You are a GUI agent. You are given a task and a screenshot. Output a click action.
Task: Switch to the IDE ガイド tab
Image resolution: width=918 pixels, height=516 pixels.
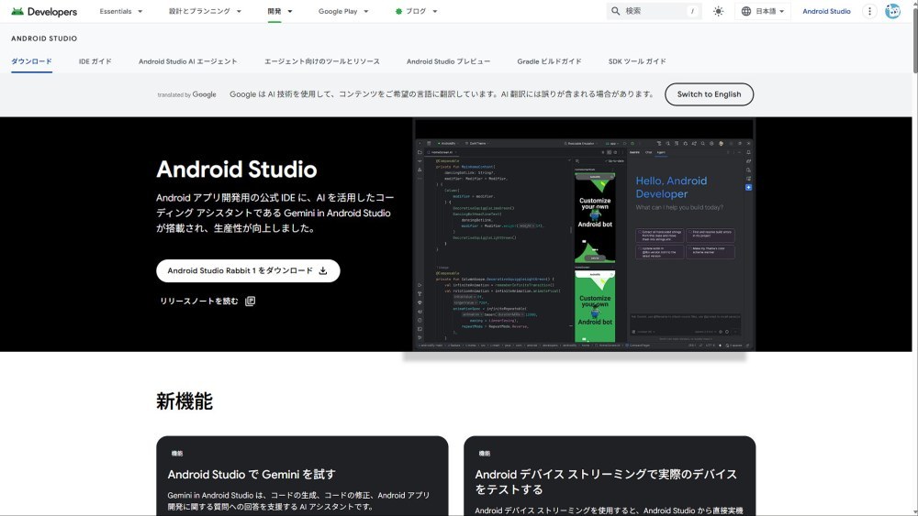[95, 61]
